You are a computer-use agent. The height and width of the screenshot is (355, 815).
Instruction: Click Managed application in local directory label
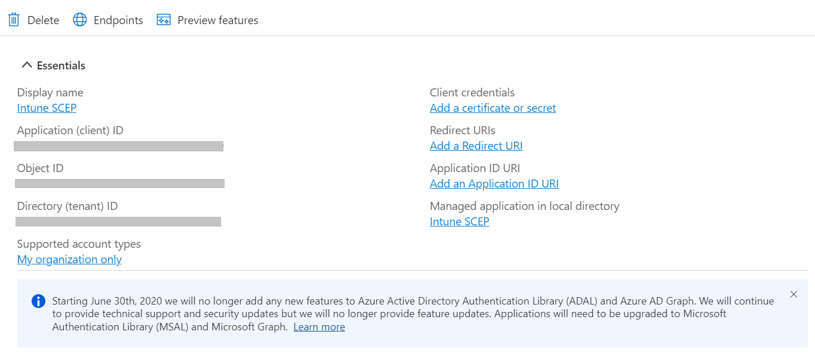coord(524,206)
